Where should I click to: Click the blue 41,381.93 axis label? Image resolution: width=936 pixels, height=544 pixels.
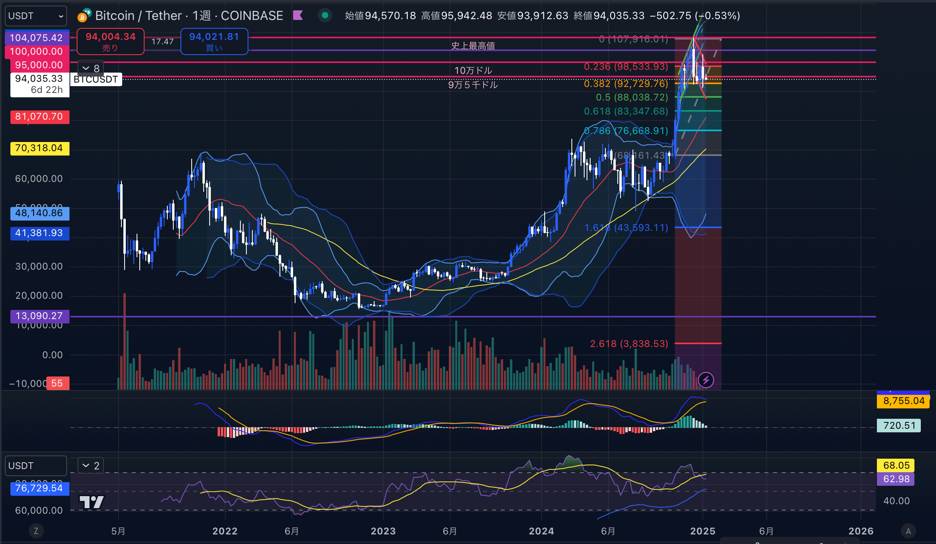[x=40, y=233]
